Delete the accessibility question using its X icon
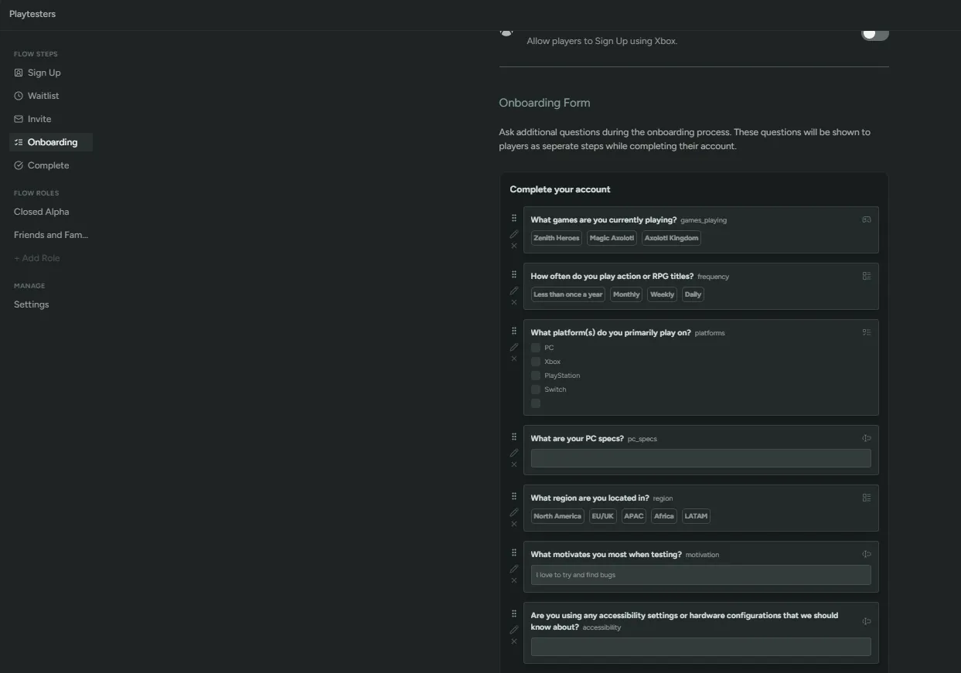This screenshot has height=673, width=961. (x=513, y=641)
